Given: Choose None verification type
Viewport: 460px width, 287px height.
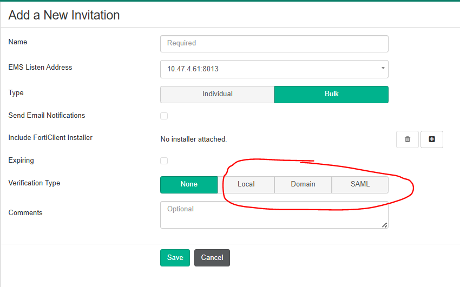Looking at the screenshot, I should 189,184.
